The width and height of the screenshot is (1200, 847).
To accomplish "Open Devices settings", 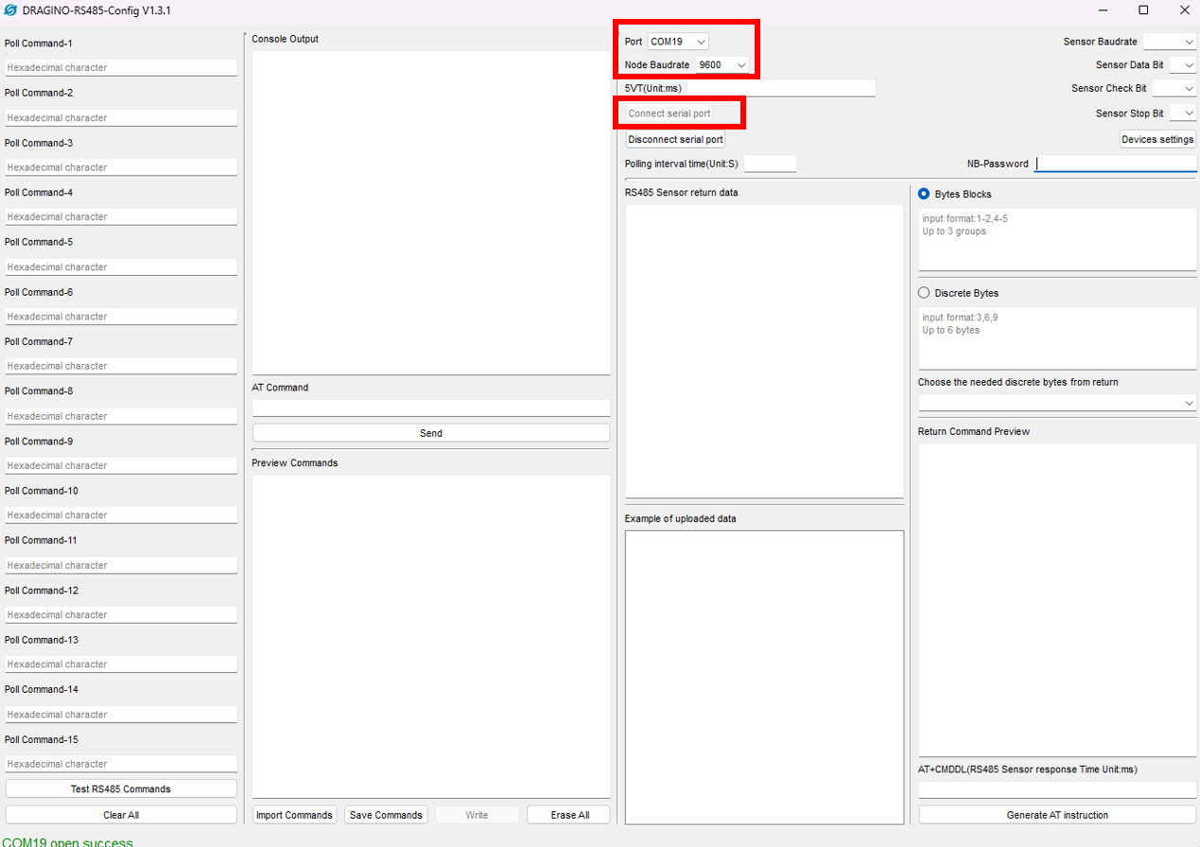I will 1157,139.
